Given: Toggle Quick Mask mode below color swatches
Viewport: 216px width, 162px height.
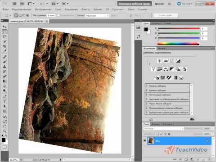Looking at the screenshot, I should (4, 147).
